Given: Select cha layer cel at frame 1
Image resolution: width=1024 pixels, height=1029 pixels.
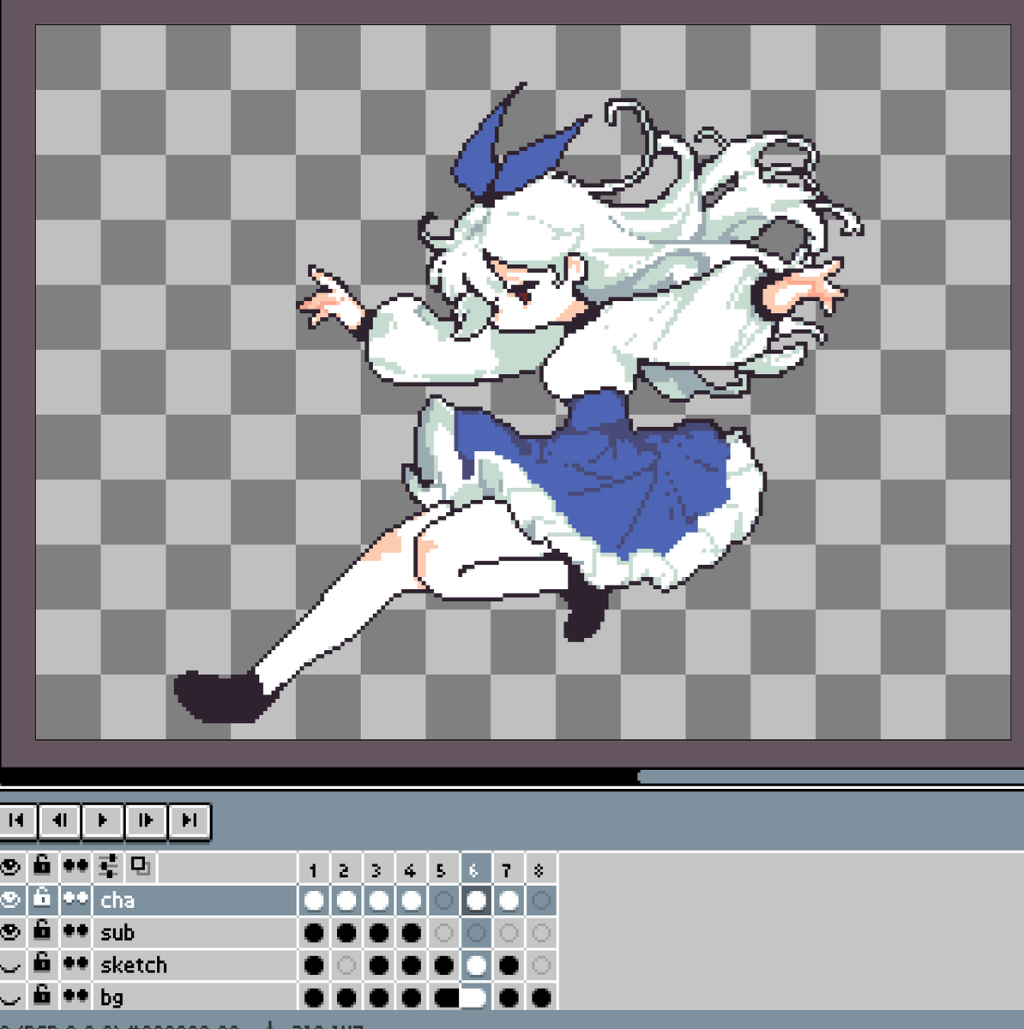Looking at the screenshot, I should [x=314, y=900].
